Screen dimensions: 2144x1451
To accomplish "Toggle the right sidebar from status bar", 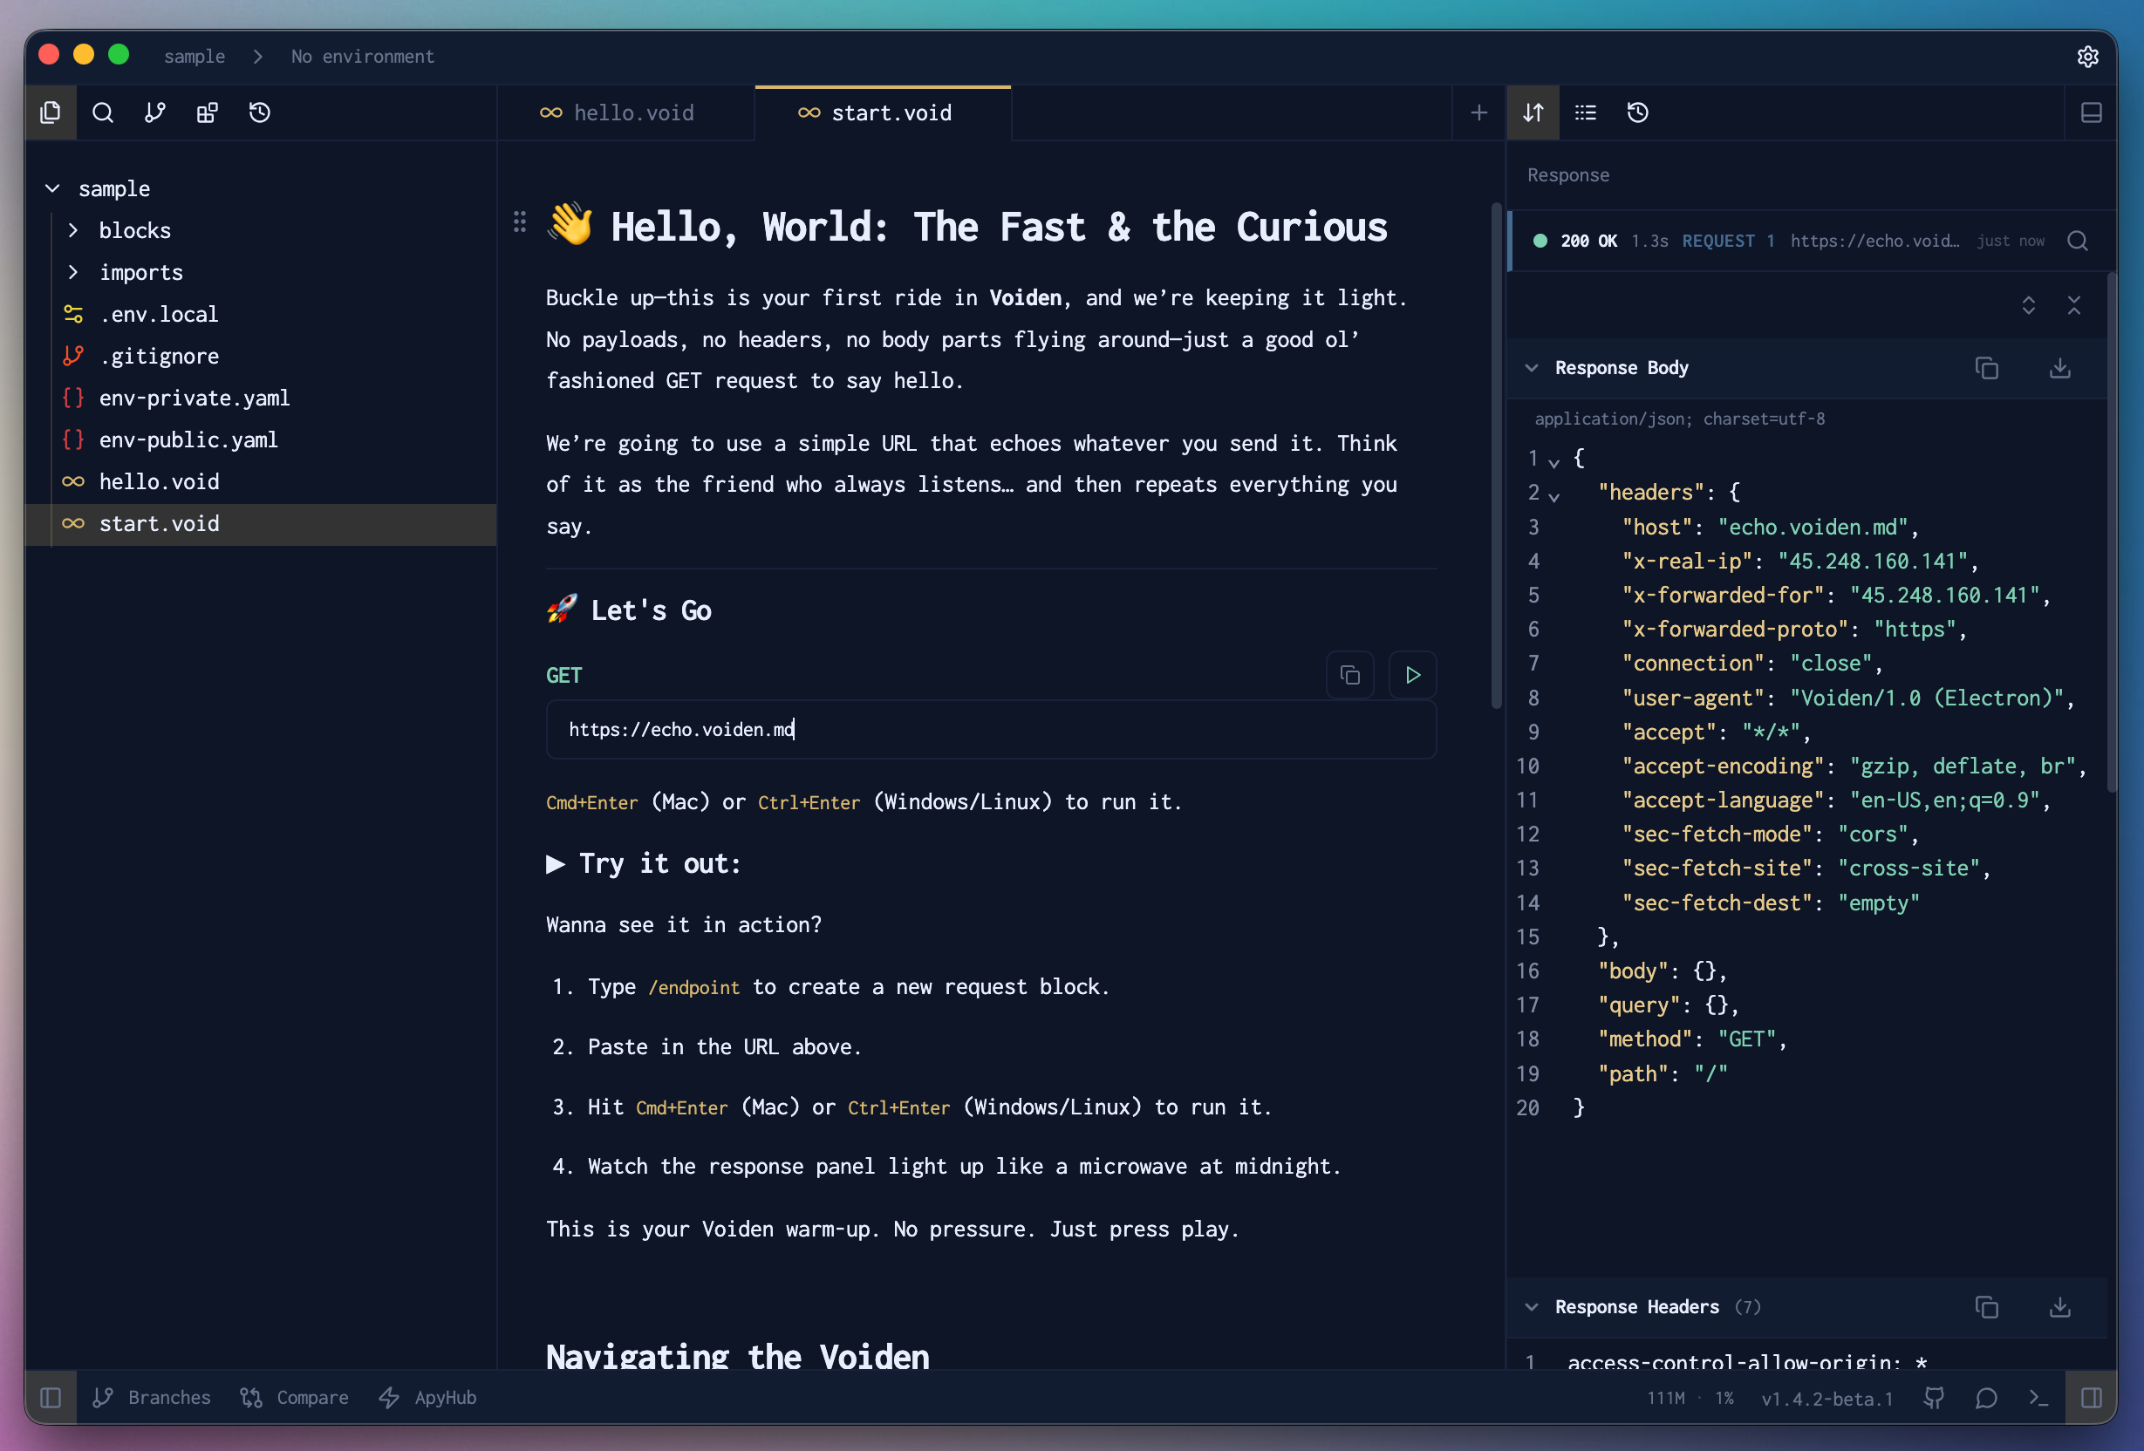I will point(2092,1398).
